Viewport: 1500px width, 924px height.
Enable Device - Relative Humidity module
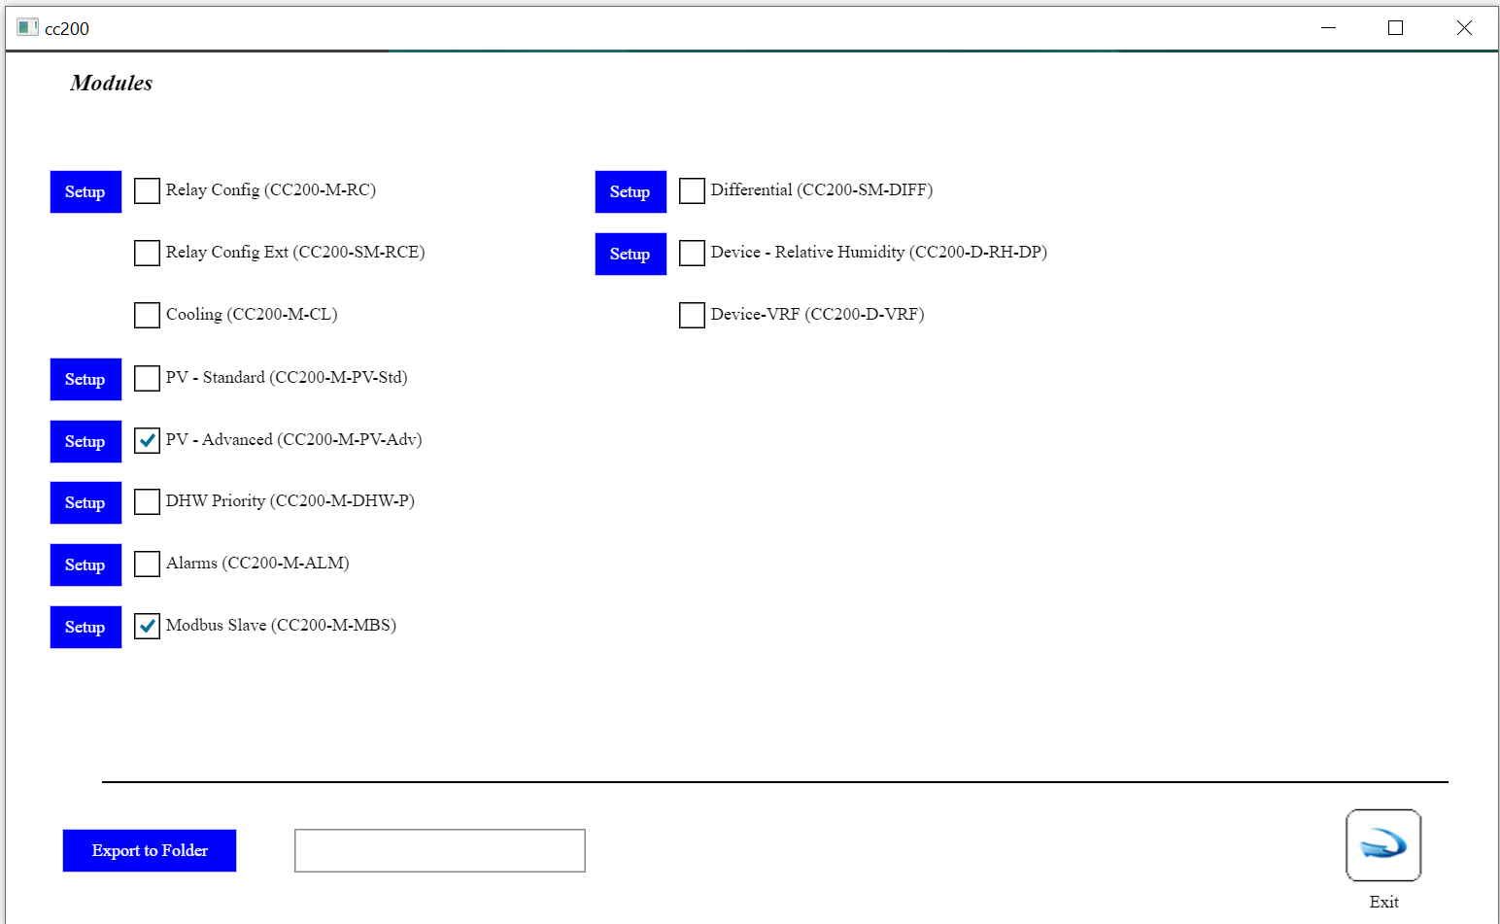pos(692,254)
